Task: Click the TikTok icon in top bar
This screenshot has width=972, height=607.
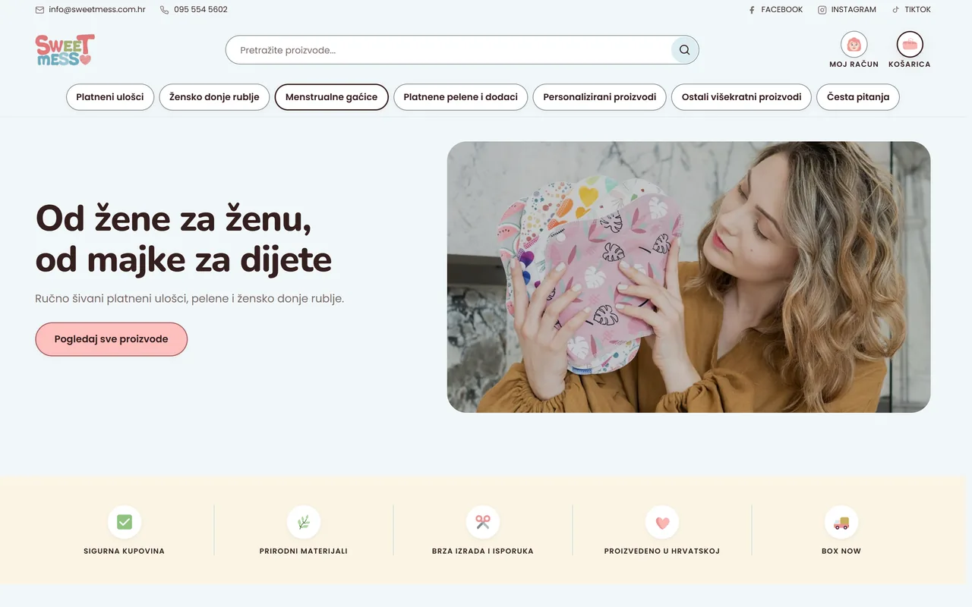Action: point(895,10)
